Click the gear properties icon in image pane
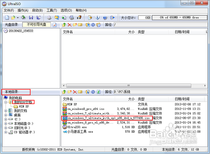Viewport: 210px width, 154px height. pos(93,25)
